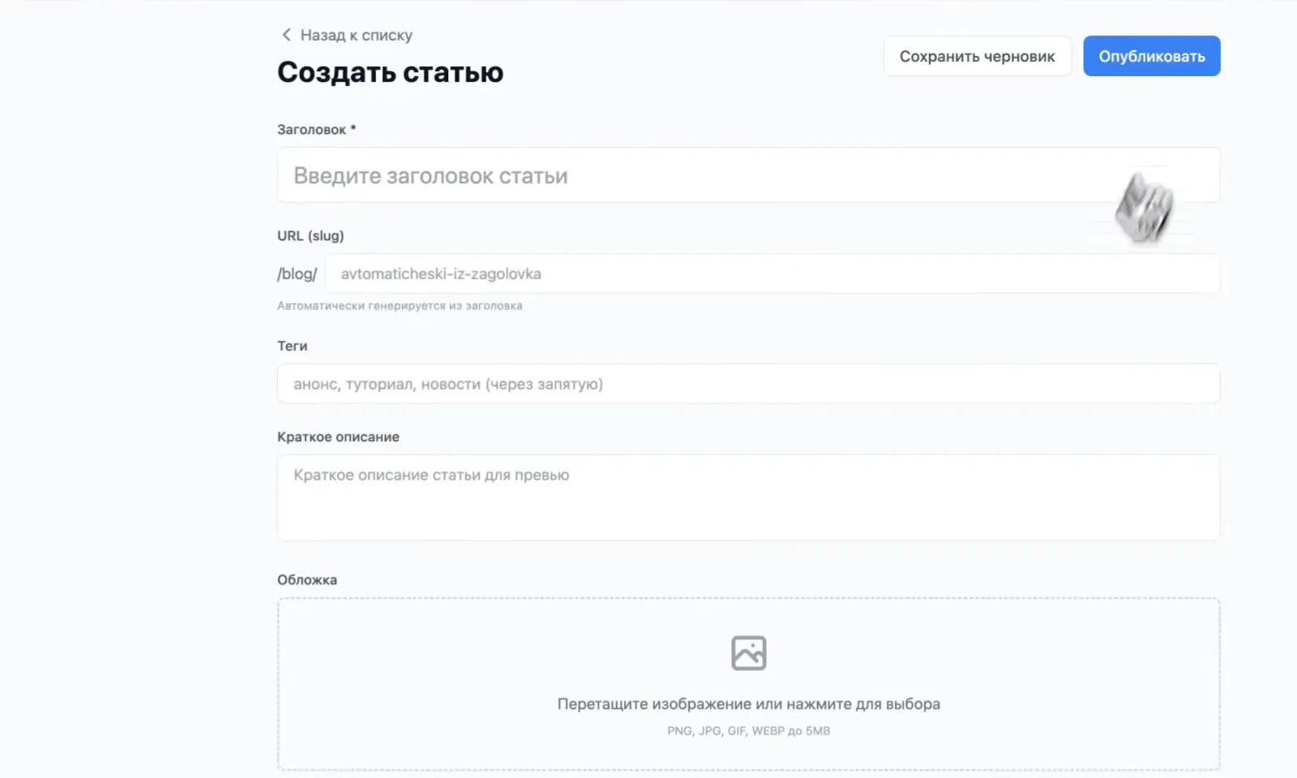The width and height of the screenshot is (1297, 778).
Task: Click the "/blog/" URL prefix text
Action: pyautogui.click(x=297, y=274)
